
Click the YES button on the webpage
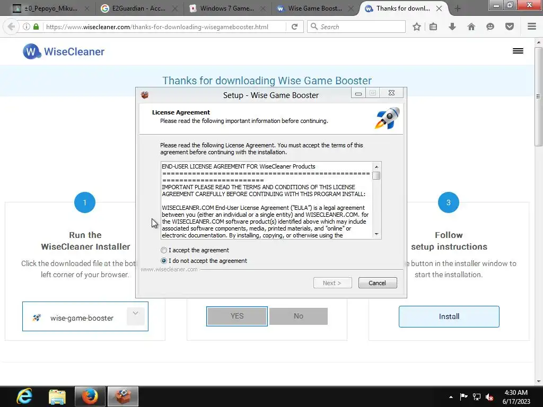click(x=237, y=316)
